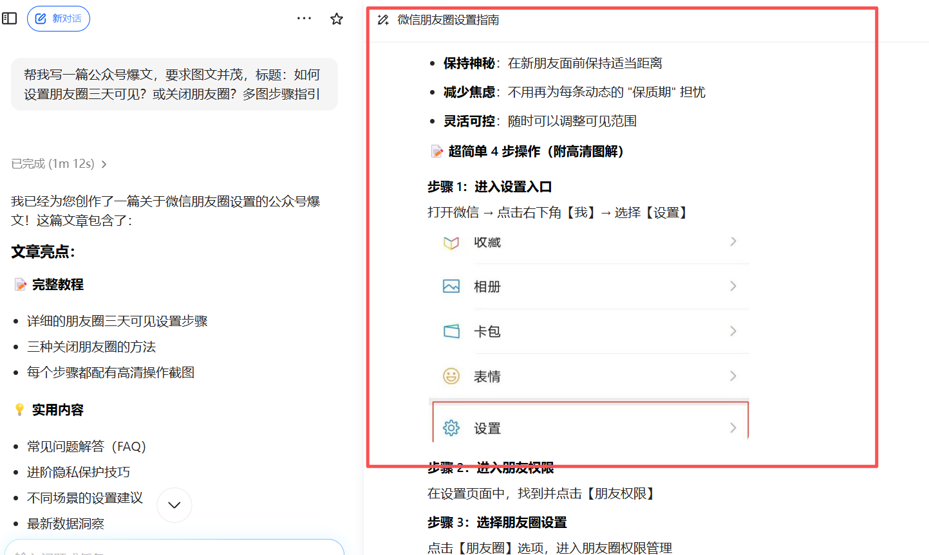Tap the 表情 smiley face icon
This screenshot has height=555, width=929.
tap(451, 376)
